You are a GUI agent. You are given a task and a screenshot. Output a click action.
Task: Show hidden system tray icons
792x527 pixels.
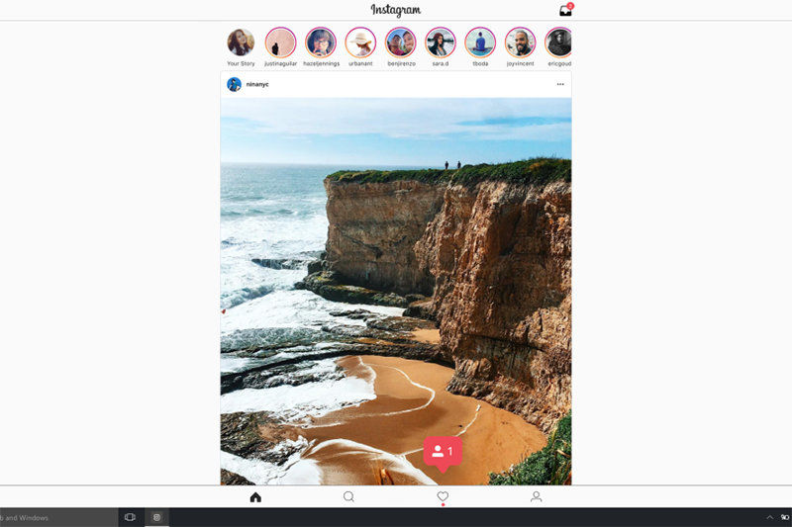tap(769, 517)
